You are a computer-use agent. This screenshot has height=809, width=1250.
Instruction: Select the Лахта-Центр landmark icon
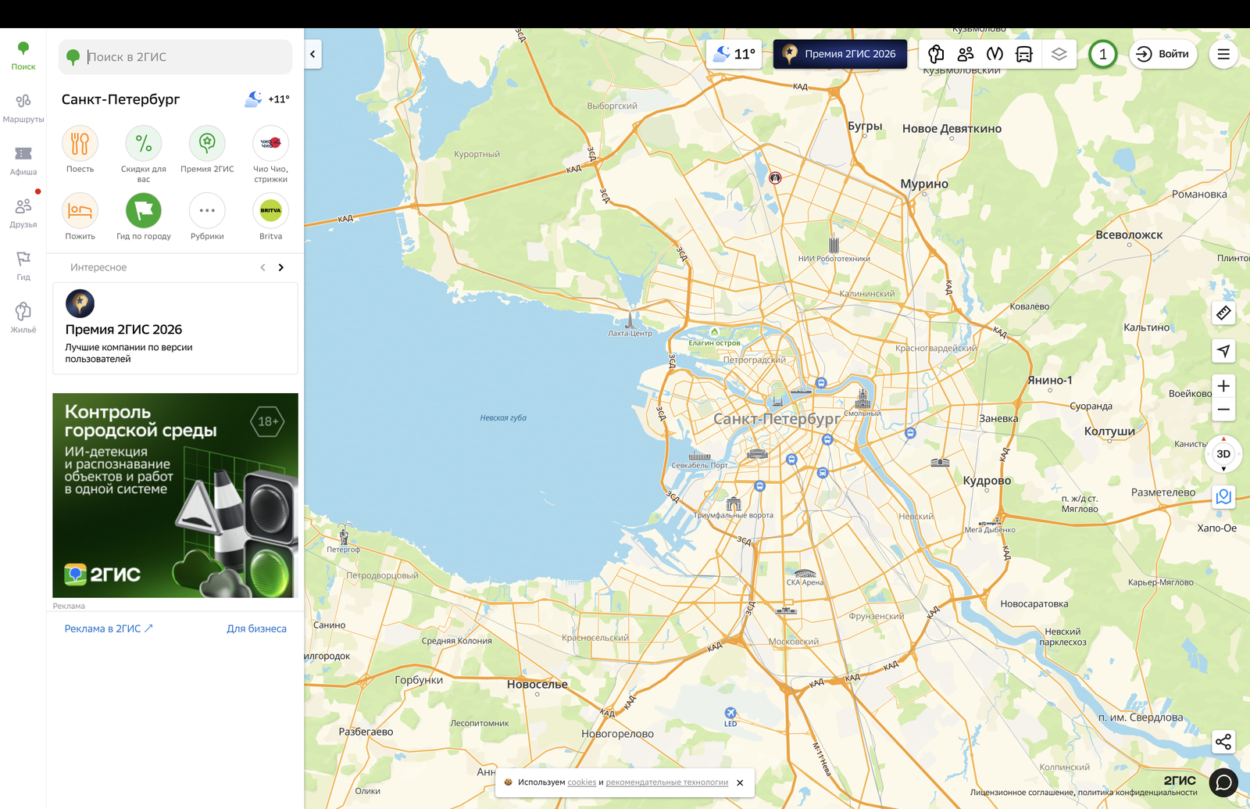pyautogui.click(x=630, y=320)
